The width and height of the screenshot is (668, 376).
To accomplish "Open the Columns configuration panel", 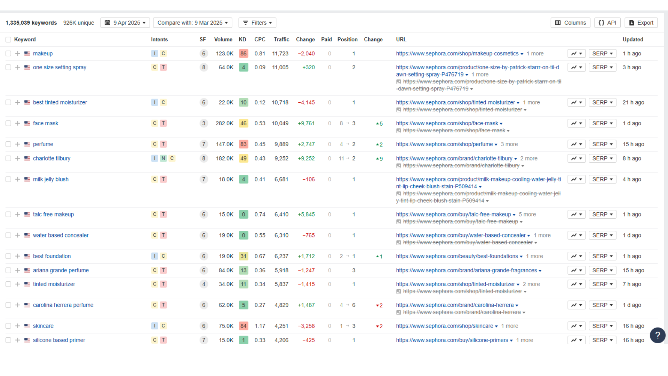I will [570, 23].
